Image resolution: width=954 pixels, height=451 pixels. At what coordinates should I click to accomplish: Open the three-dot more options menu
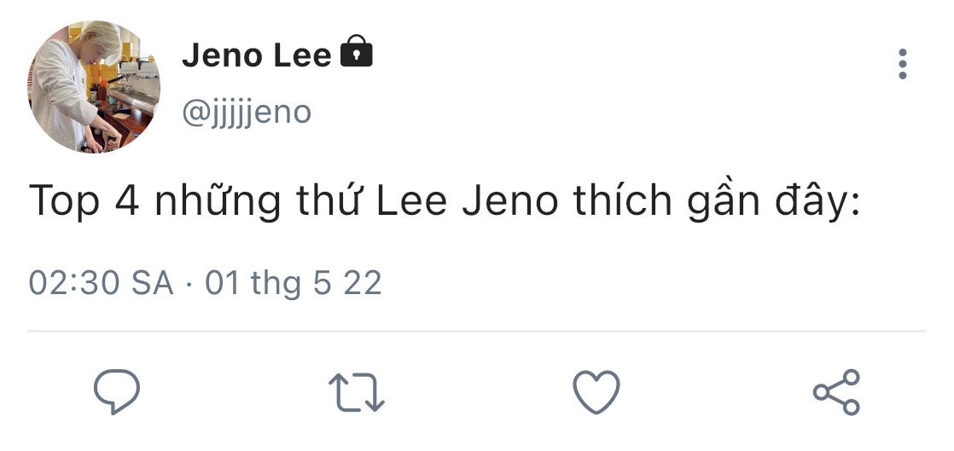coord(903,65)
